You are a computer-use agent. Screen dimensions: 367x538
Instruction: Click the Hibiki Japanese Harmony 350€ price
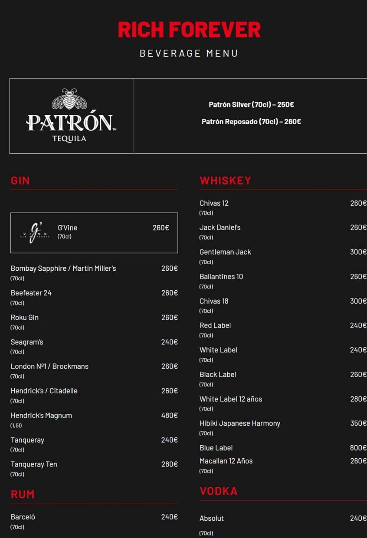coord(358,424)
